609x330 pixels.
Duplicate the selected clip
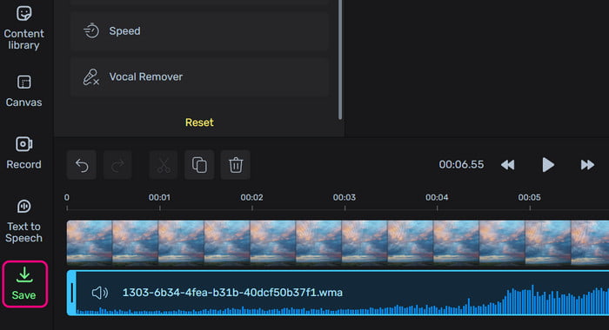click(x=199, y=165)
